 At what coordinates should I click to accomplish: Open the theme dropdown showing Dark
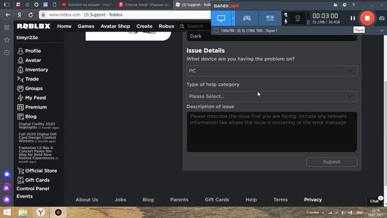click(272, 36)
